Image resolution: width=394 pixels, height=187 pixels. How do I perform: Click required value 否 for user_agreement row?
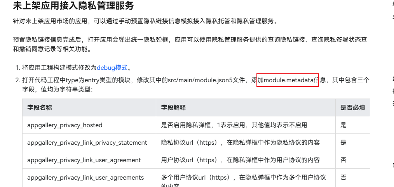tap(343, 160)
